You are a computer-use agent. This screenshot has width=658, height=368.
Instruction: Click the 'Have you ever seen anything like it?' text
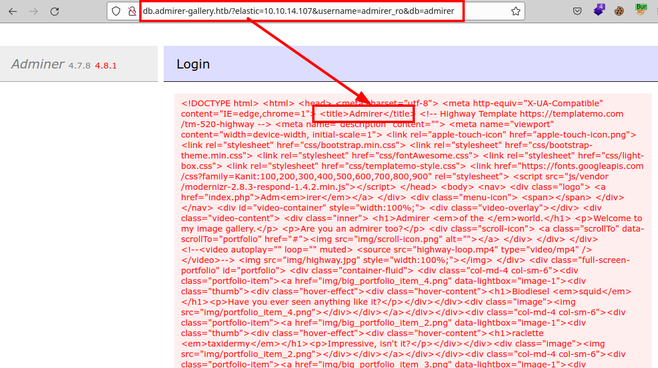[x=304, y=302]
